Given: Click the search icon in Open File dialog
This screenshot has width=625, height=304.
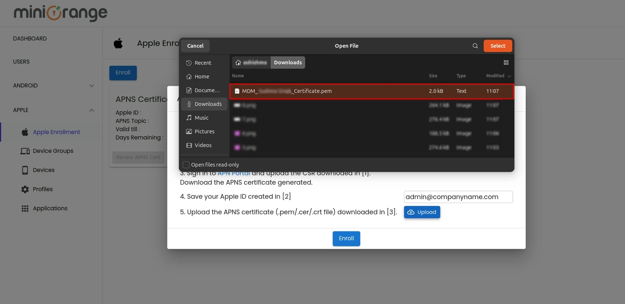Looking at the screenshot, I should click(x=475, y=46).
